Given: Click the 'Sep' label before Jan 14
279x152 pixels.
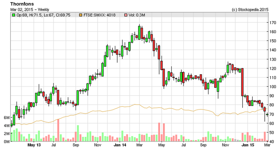Looking at the screenshot, I should 76,145.
